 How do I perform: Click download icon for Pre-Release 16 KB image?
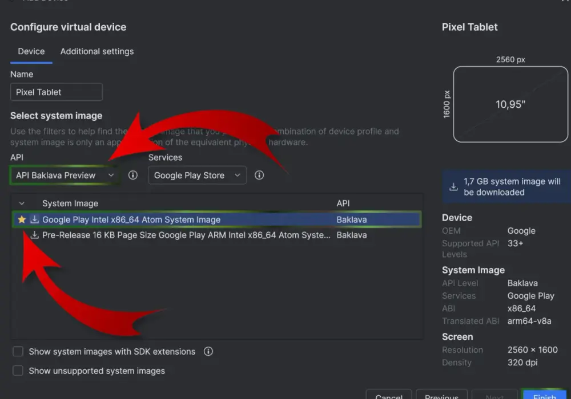[35, 235]
